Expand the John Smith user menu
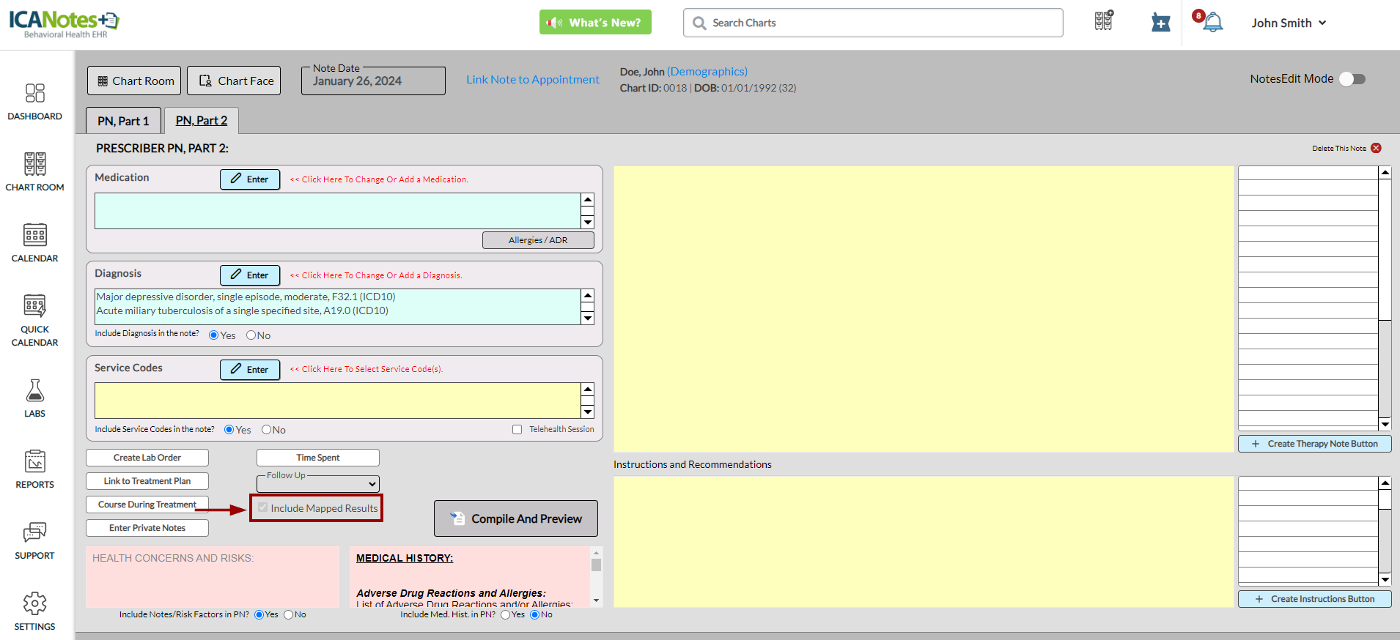Viewport: 1400px width, 640px height. point(1289,23)
